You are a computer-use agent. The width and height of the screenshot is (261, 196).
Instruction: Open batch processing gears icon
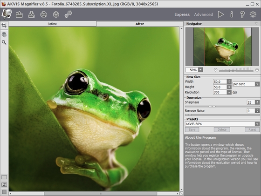[68, 14]
